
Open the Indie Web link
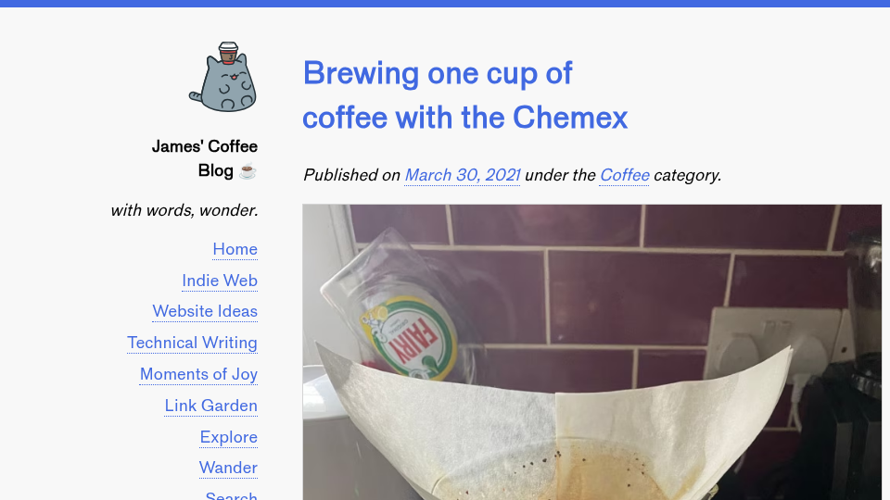pos(220,281)
